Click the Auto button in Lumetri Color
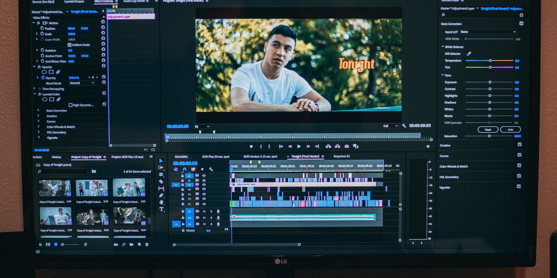Viewport: 557px width, 278px height. coord(510,129)
